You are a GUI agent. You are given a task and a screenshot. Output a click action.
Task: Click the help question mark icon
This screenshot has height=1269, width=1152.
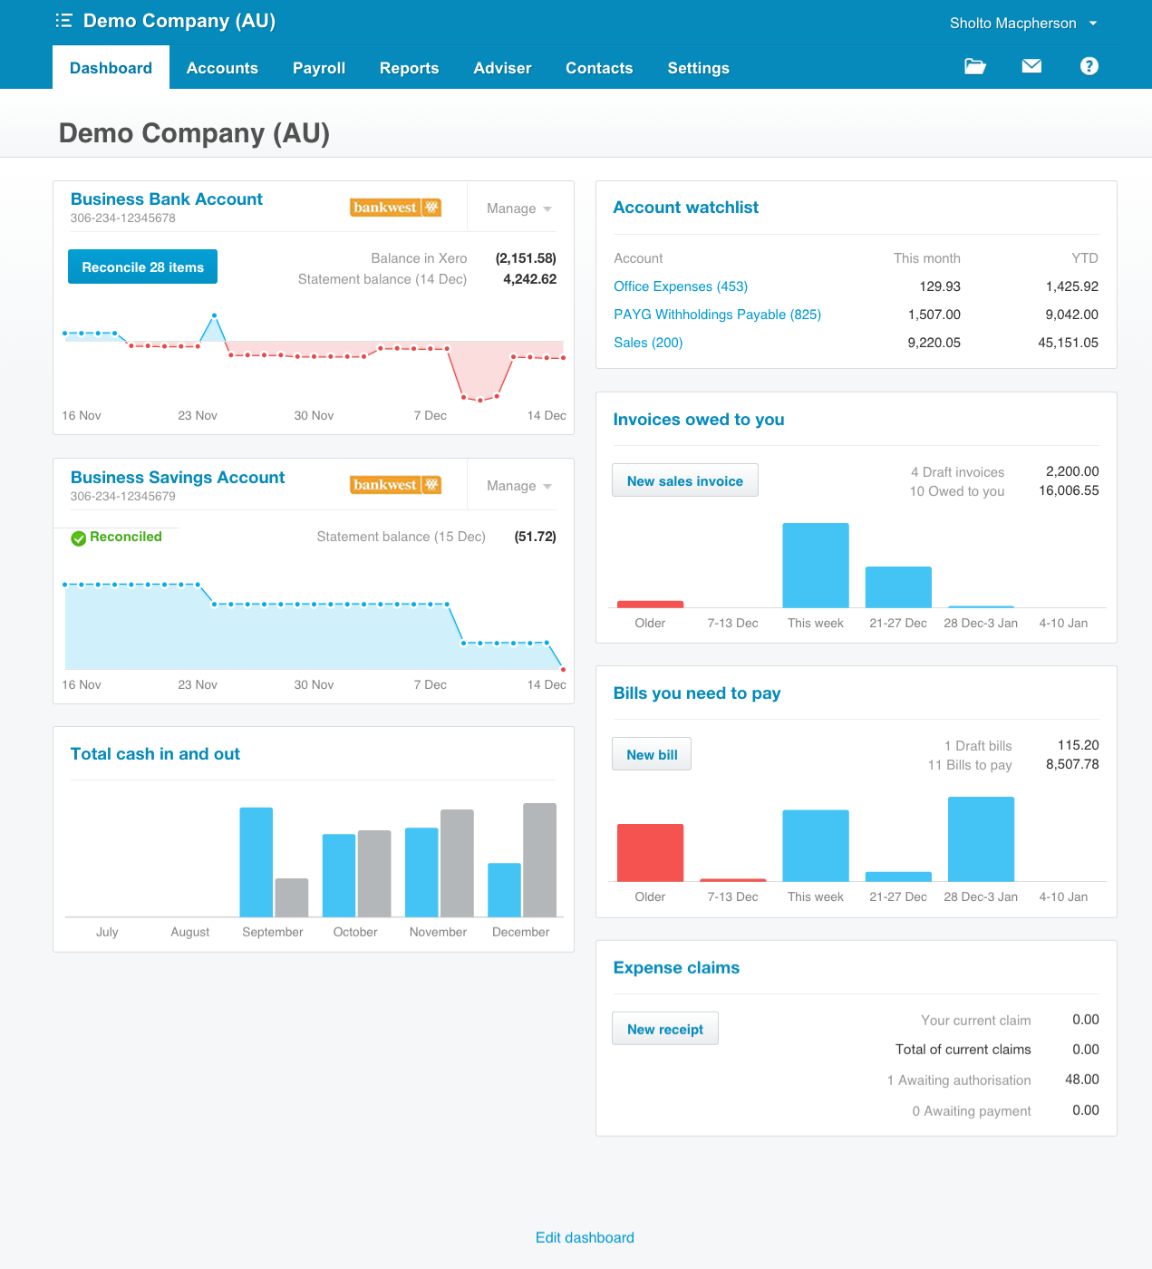pyautogui.click(x=1089, y=66)
